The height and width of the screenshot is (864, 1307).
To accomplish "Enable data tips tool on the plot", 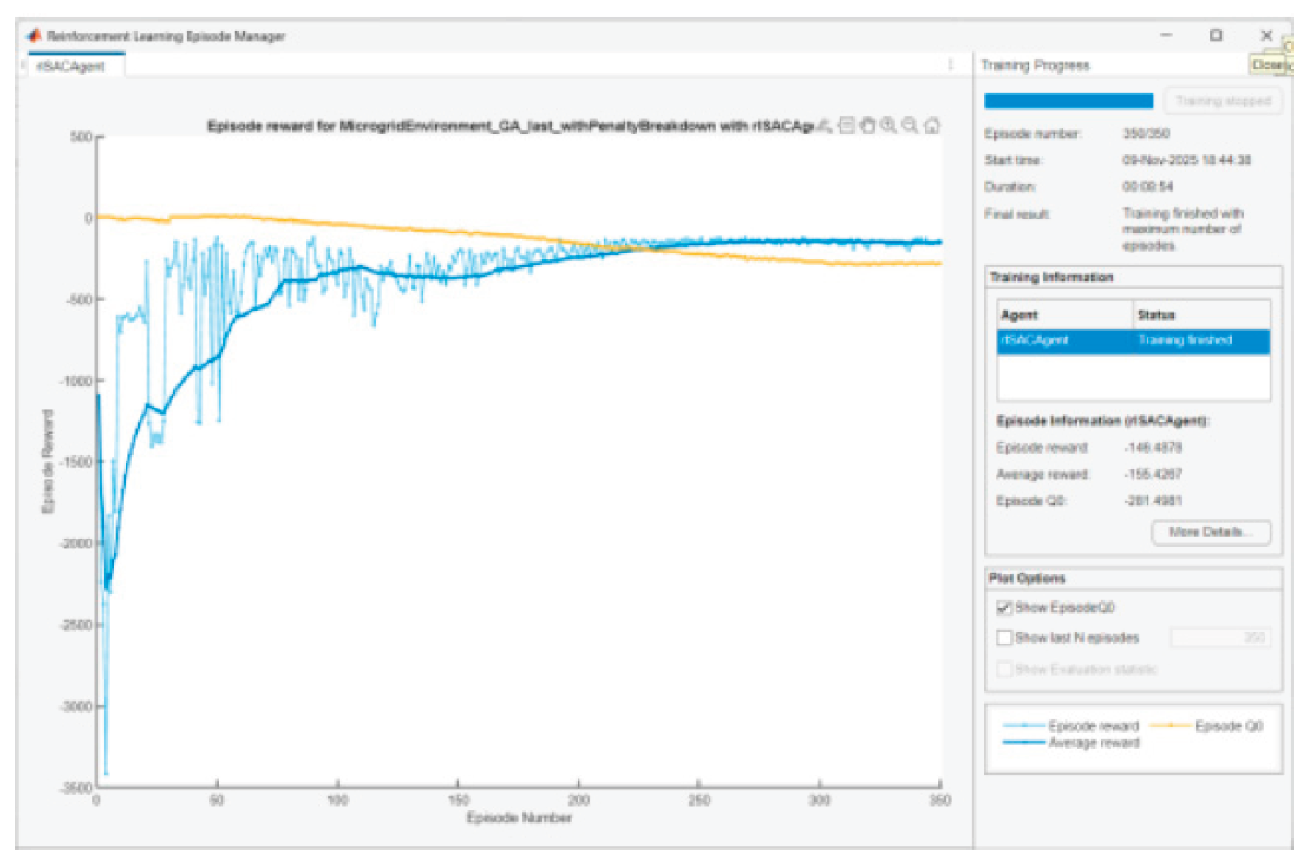I will click(x=846, y=126).
